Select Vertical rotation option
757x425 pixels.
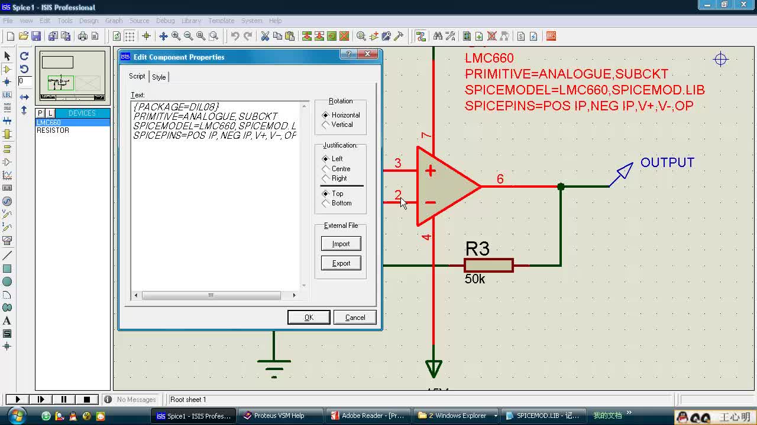pyautogui.click(x=337, y=125)
